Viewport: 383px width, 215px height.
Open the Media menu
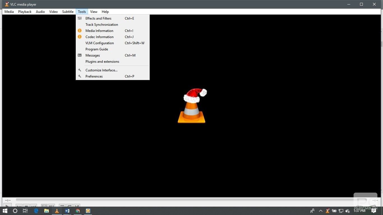9,12
